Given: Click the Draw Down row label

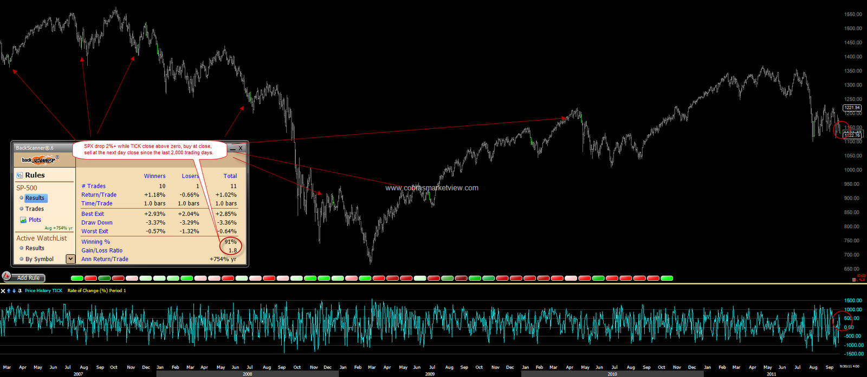Looking at the screenshot, I should [x=97, y=223].
